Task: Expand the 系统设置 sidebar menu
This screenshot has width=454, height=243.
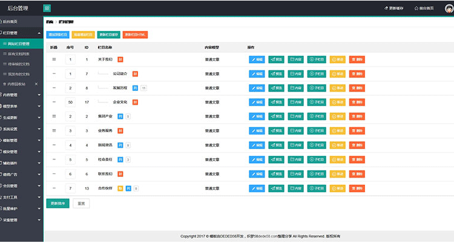Action: click(22, 128)
